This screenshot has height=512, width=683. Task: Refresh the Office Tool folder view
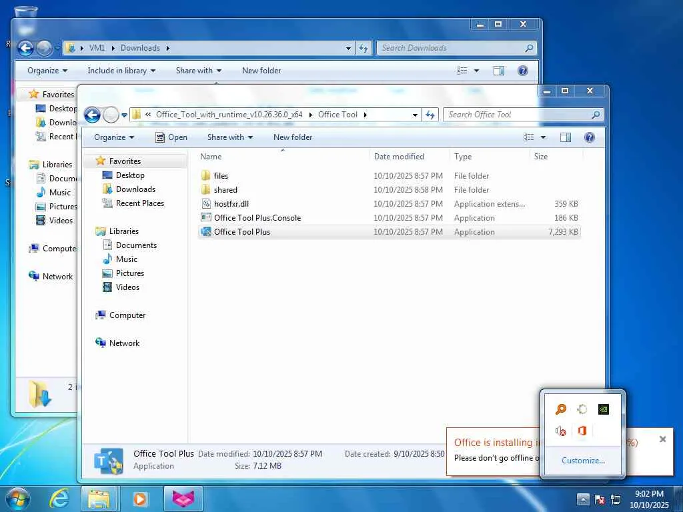pyautogui.click(x=430, y=115)
